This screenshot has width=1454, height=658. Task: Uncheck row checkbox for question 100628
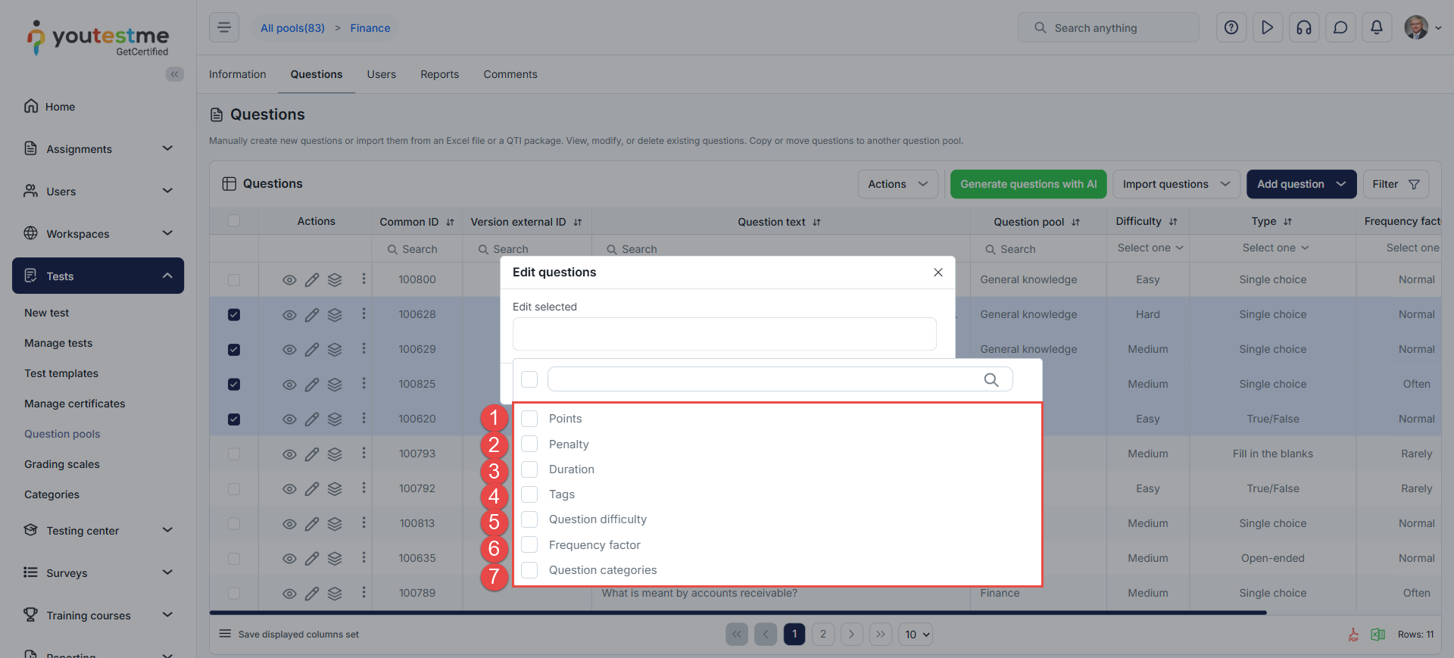pos(234,315)
